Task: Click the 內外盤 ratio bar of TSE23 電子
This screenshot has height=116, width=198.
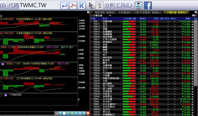Action: pyautogui.click(x=129, y=55)
